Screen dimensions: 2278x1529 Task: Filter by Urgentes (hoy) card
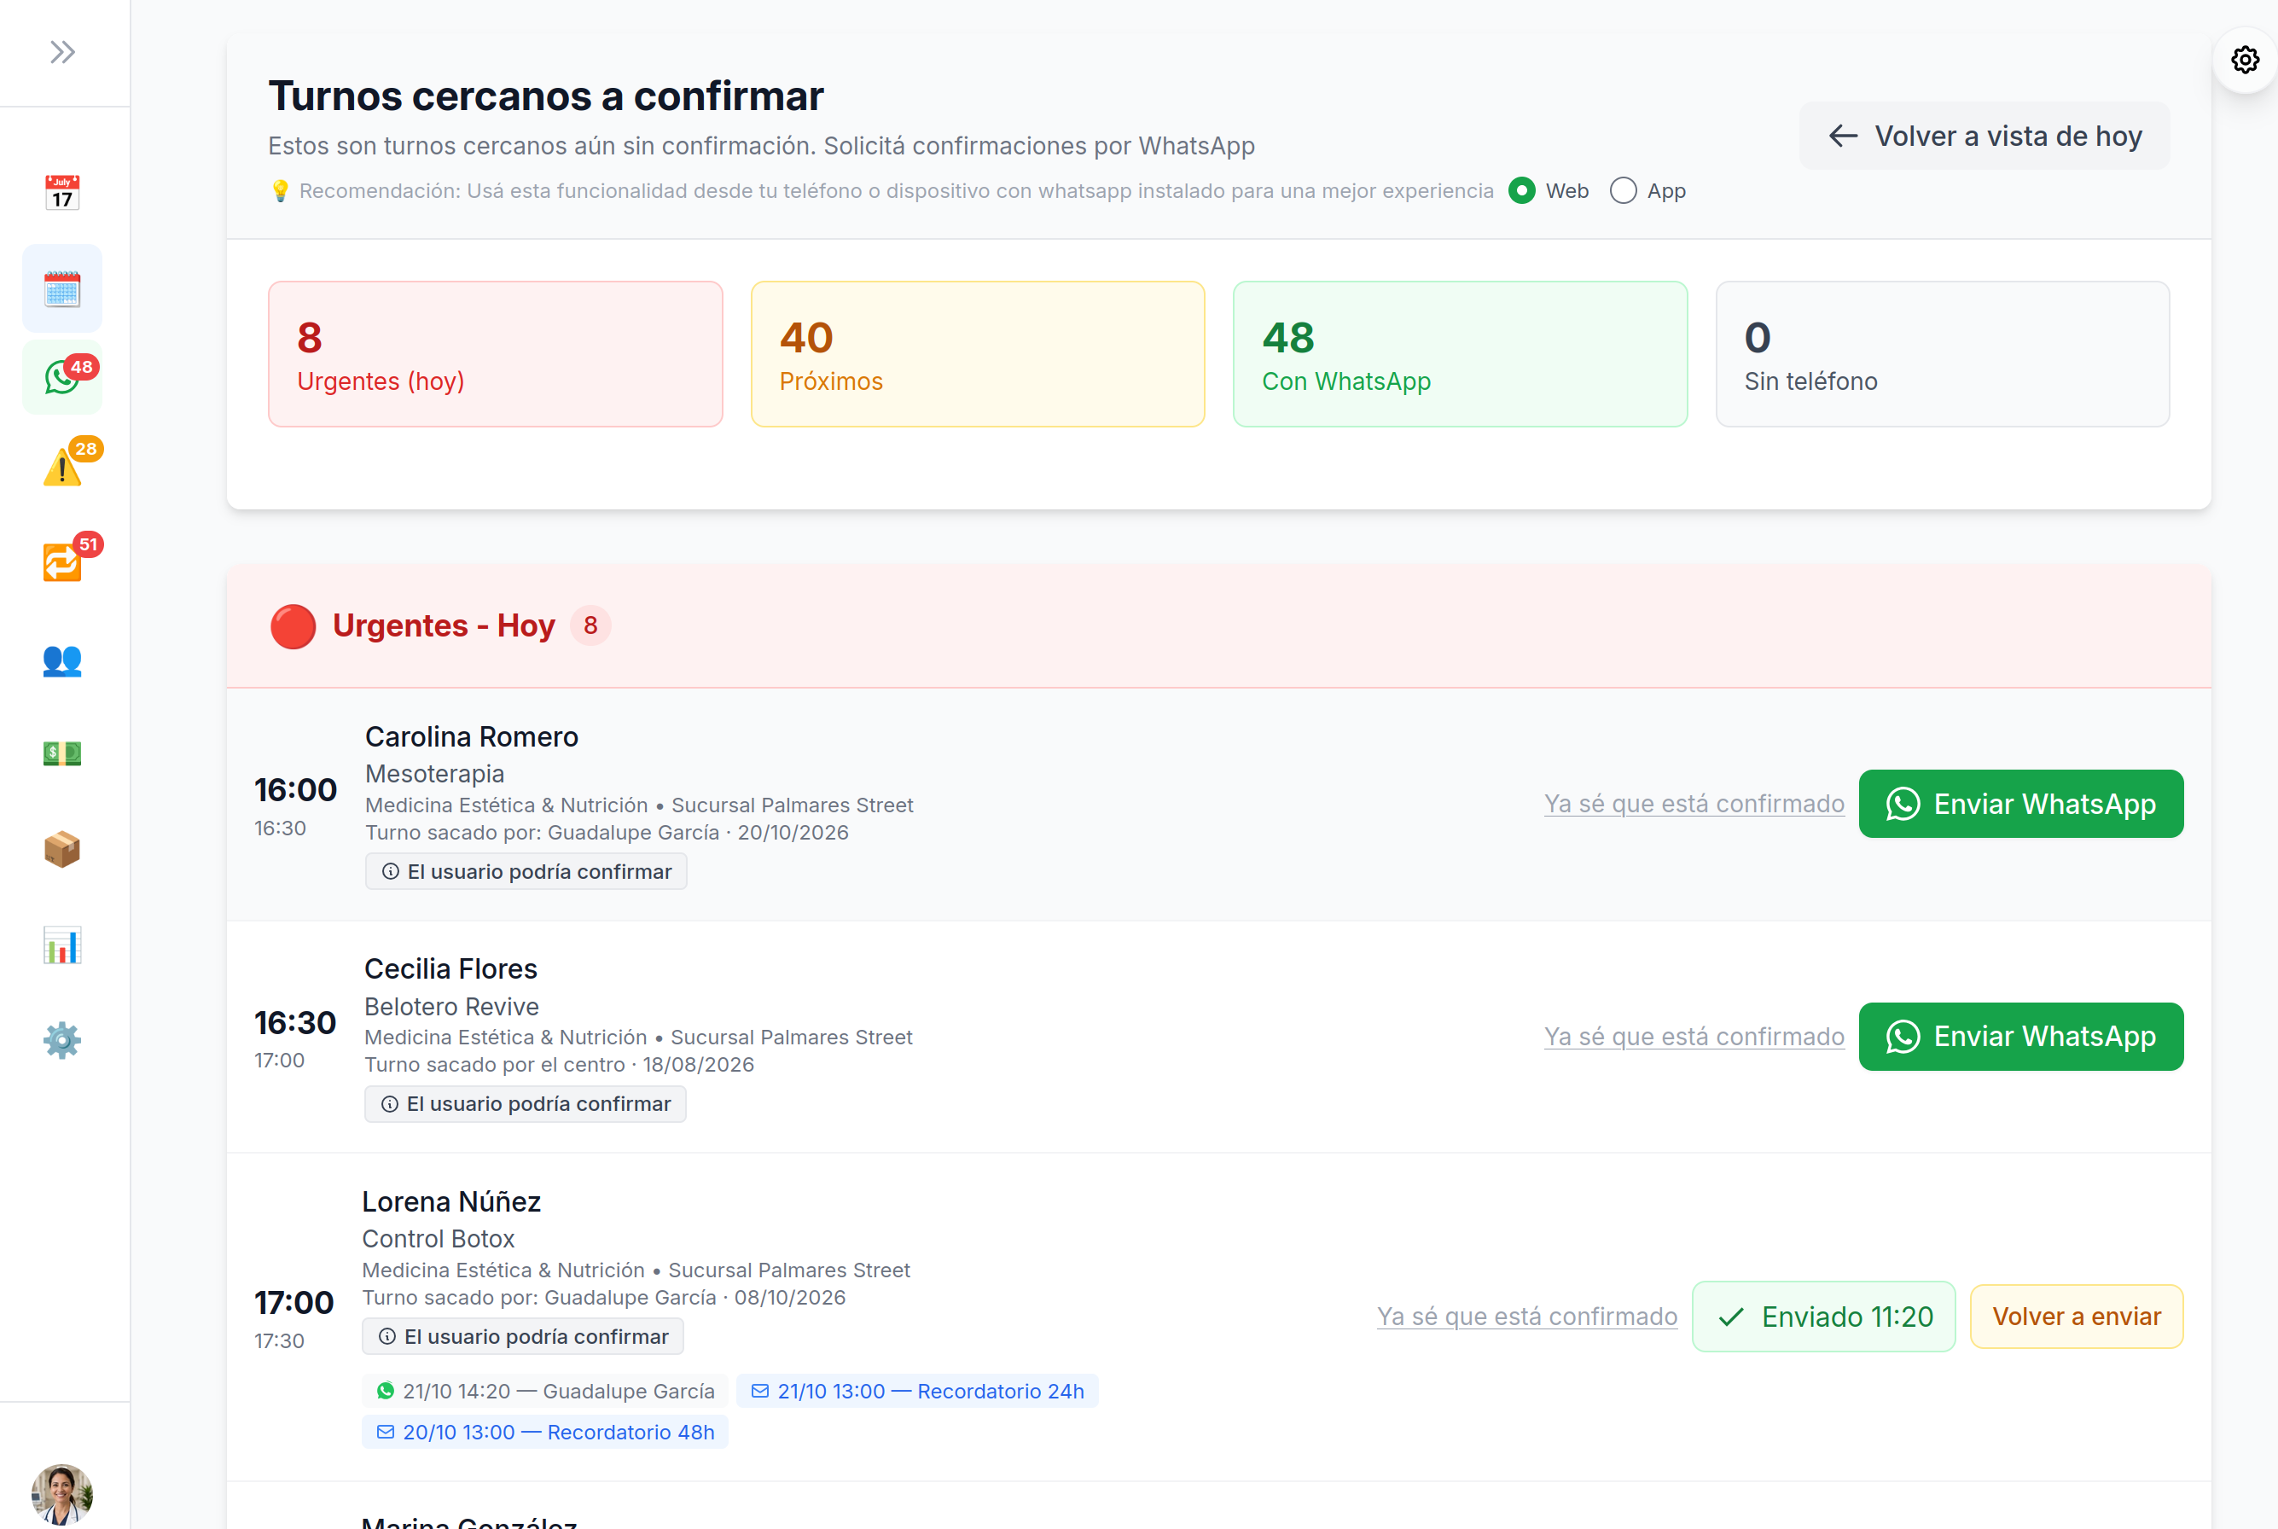coord(496,354)
